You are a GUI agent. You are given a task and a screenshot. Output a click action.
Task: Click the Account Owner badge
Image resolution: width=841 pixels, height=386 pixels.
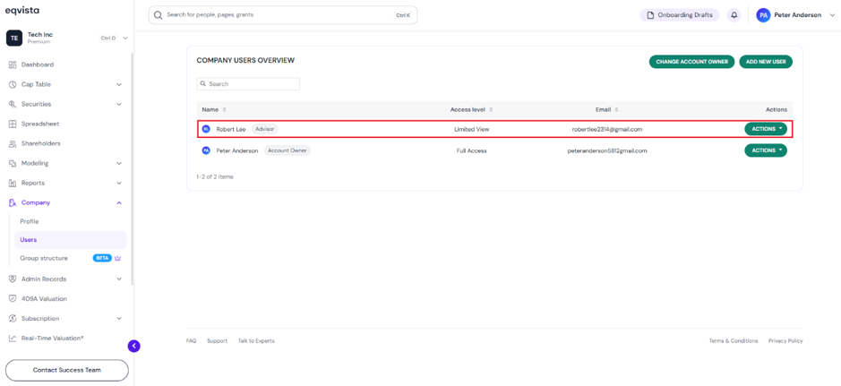pos(287,150)
